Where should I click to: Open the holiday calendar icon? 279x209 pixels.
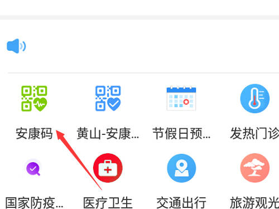point(181,99)
